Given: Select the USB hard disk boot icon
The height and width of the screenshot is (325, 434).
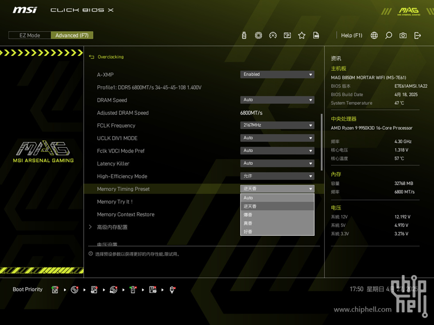Looking at the screenshot, I should point(94,290).
